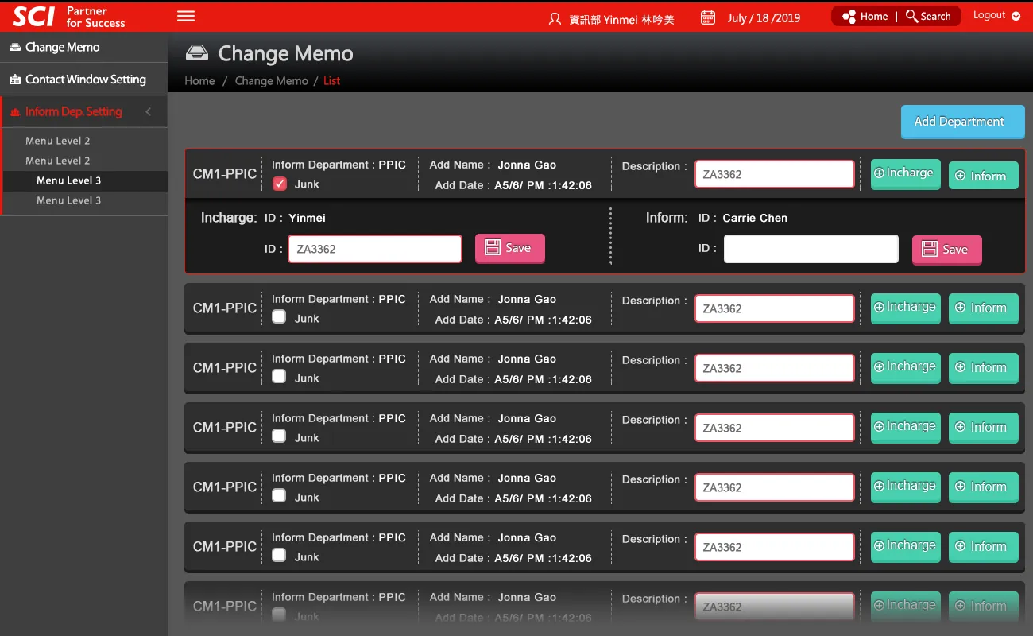Focus the Incharge ID input field
Screen dimensions: 1033x636
click(375, 249)
